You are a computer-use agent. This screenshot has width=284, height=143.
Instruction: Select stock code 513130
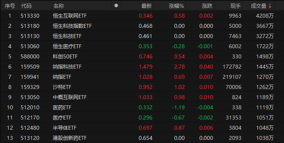pos(30,36)
